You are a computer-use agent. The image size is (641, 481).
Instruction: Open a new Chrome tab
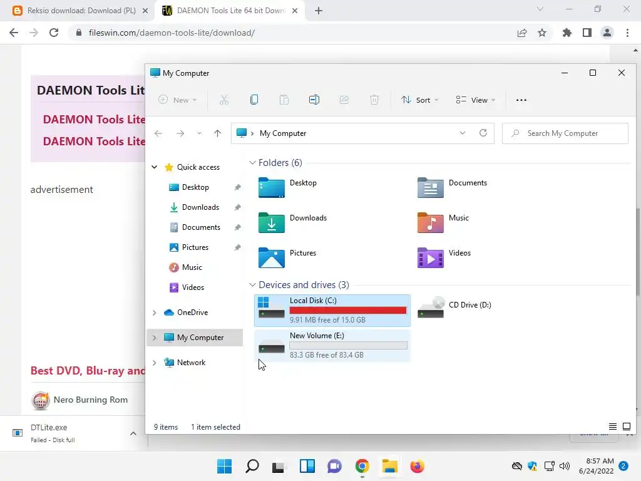(x=319, y=11)
